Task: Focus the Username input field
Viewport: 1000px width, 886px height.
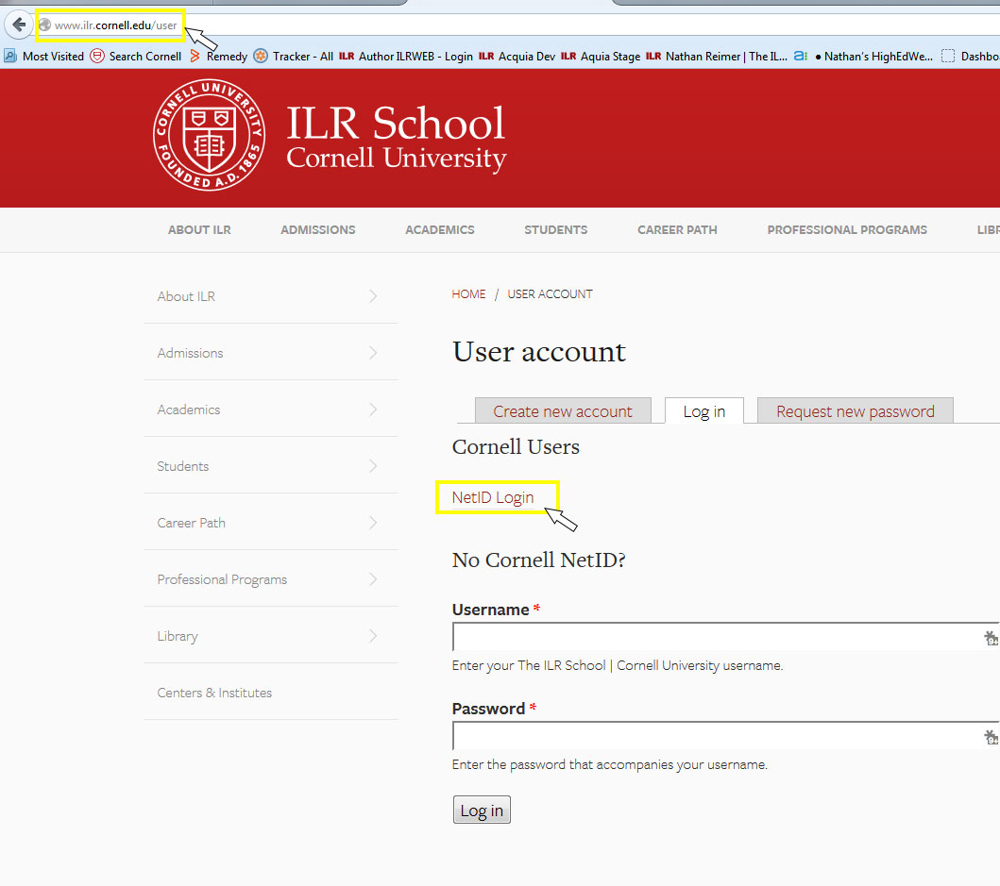Action: click(x=726, y=638)
